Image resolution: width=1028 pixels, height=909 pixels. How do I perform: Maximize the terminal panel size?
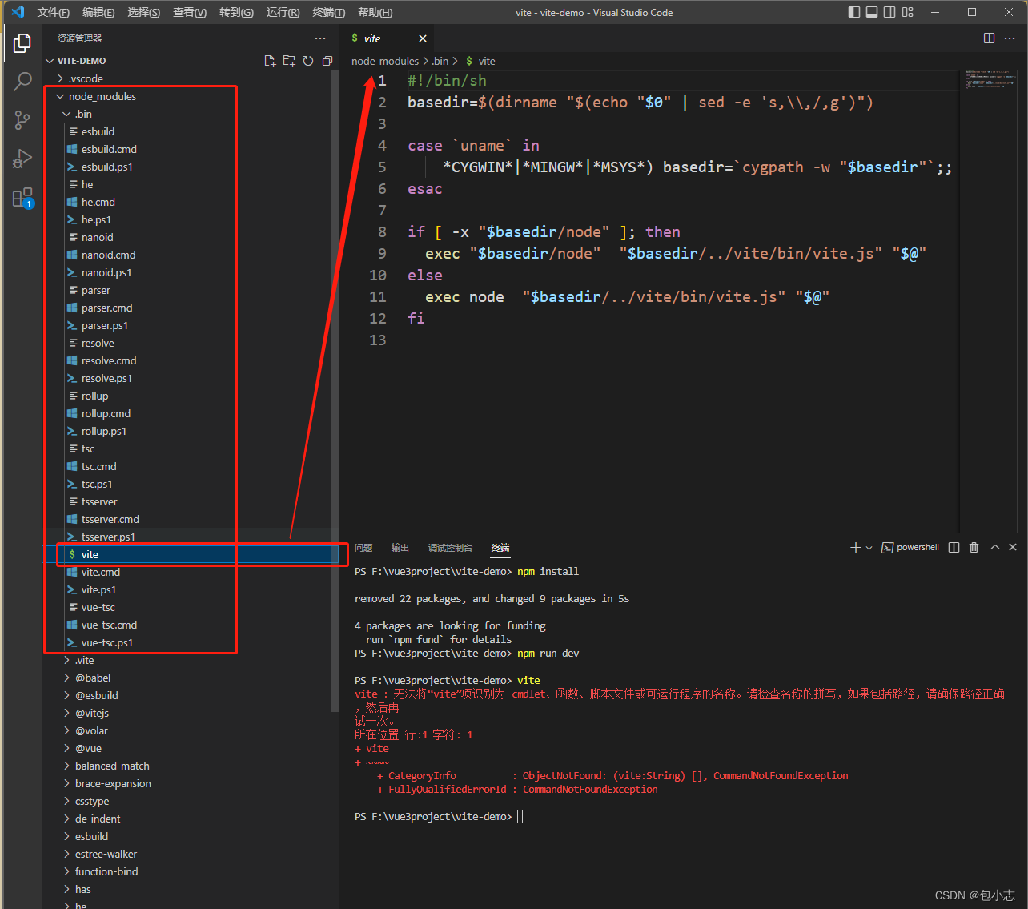coord(994,547)
